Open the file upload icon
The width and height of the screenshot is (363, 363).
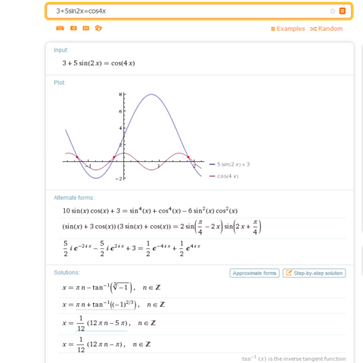click(x=98, y=28)
